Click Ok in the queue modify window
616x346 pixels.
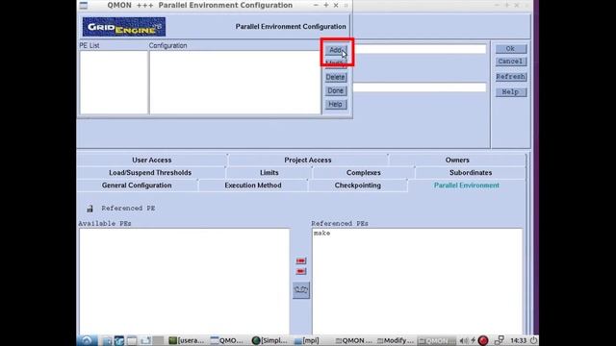coord(510,49)
